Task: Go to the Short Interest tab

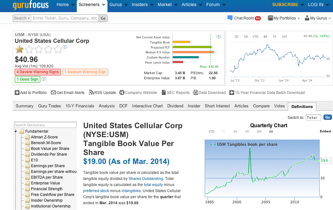Action: tap(217, 106)
